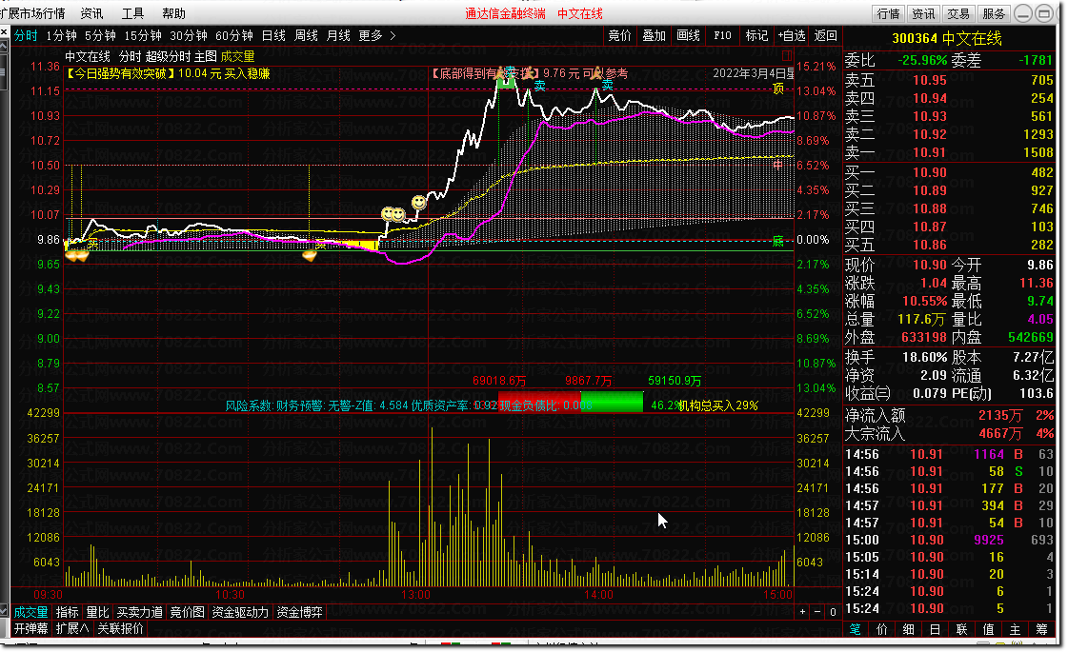Screen dimensions: 1068x652
Task: Expand the 更多 periods dropdown
Action: [371, 35]
